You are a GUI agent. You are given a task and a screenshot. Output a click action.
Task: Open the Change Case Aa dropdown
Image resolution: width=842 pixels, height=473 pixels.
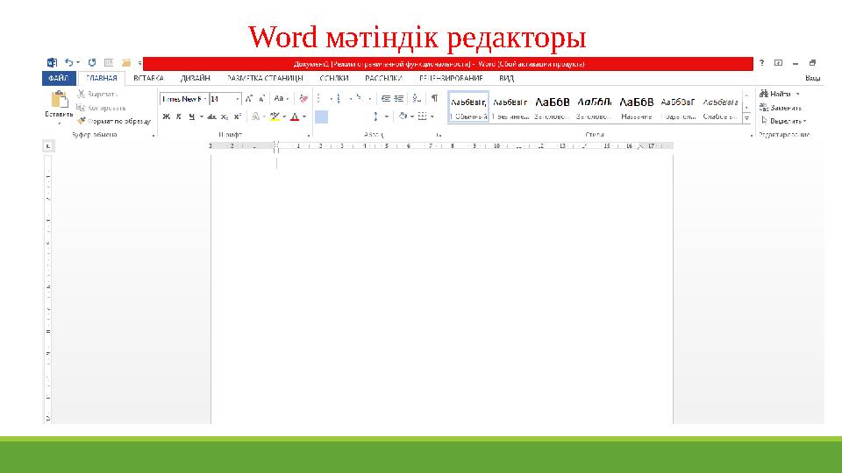282,99
